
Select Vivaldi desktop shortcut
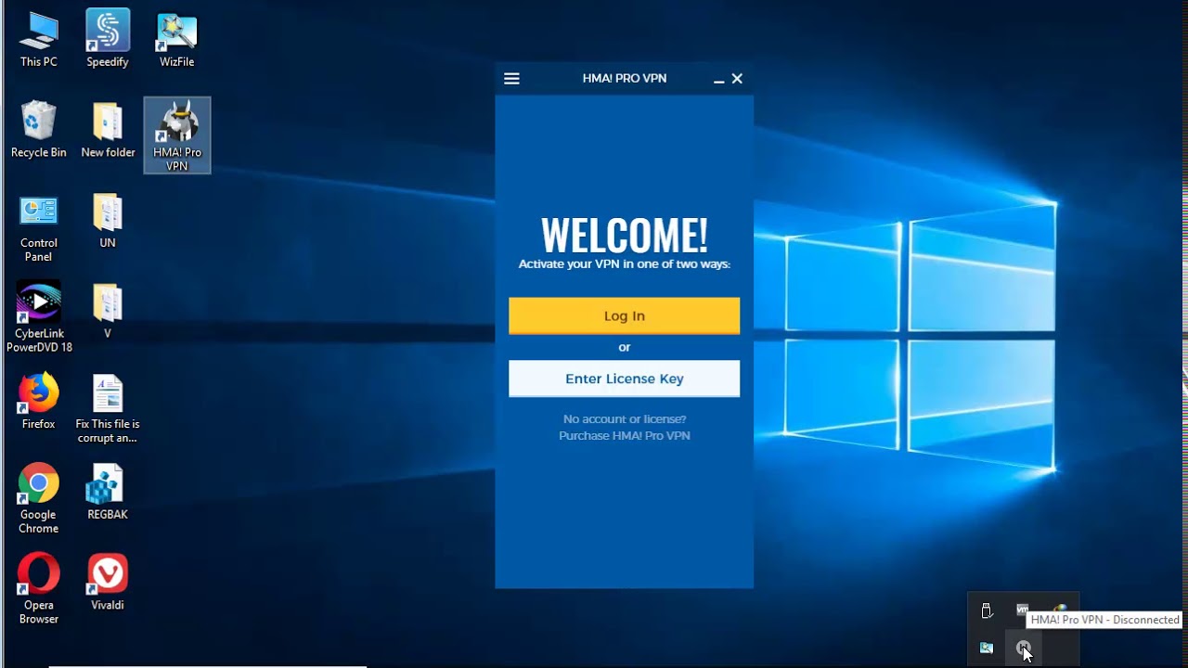[108, 581]
